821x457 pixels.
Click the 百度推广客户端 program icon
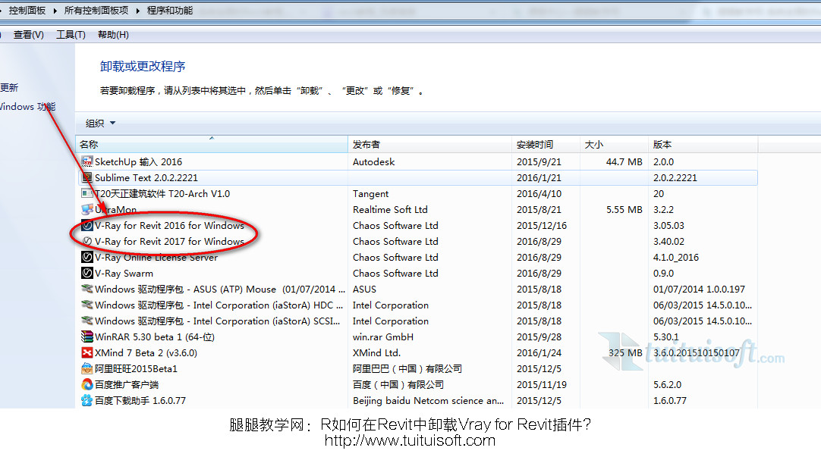click(87, 384)
